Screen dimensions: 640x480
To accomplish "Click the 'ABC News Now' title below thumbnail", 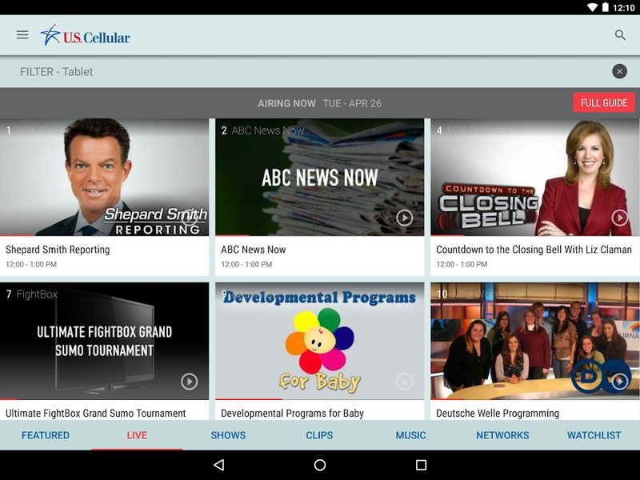I will click(x=253, y=250).
